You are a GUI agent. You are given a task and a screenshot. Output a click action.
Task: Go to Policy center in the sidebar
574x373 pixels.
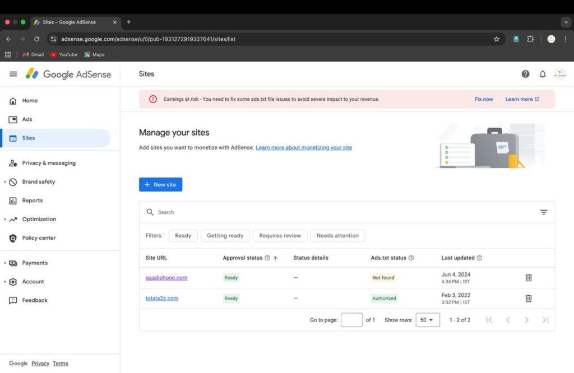[39, 237]
